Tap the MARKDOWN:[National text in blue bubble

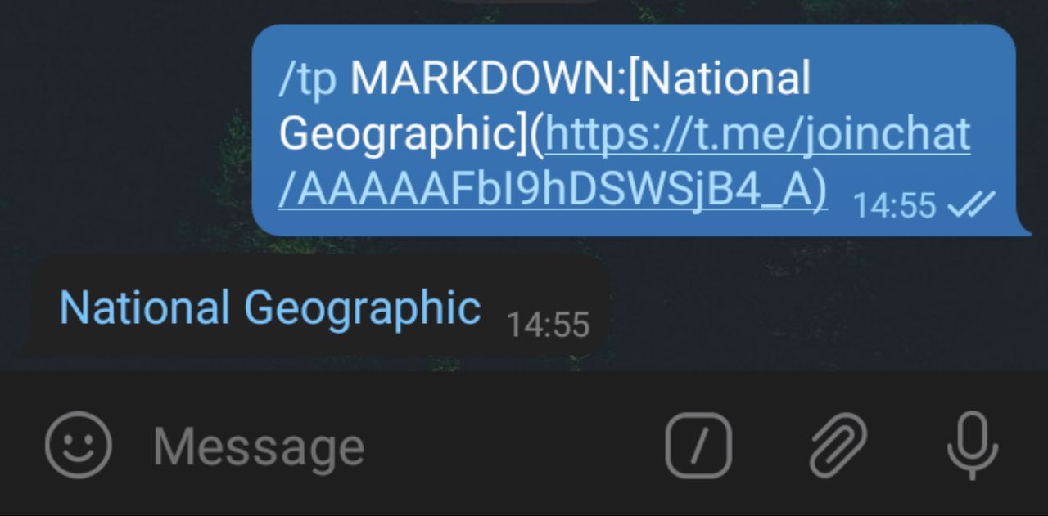[580, 79]
